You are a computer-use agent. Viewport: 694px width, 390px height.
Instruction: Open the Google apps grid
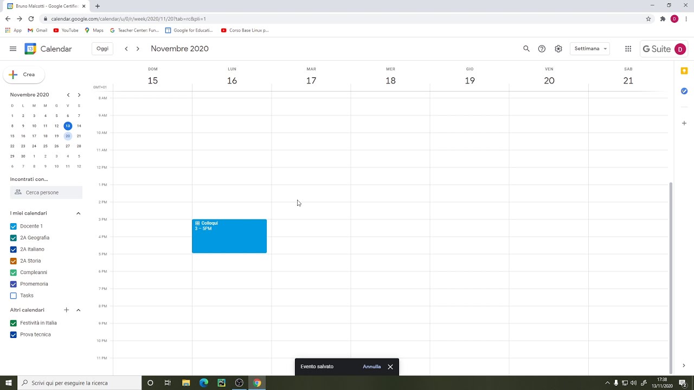pos(628,49)
